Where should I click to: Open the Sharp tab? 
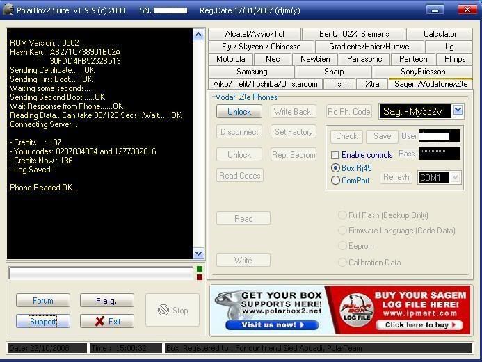pos(334,72)
